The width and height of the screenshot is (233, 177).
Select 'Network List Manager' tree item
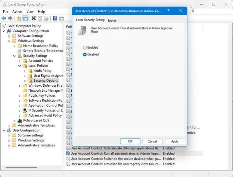[x=46, y=91]
